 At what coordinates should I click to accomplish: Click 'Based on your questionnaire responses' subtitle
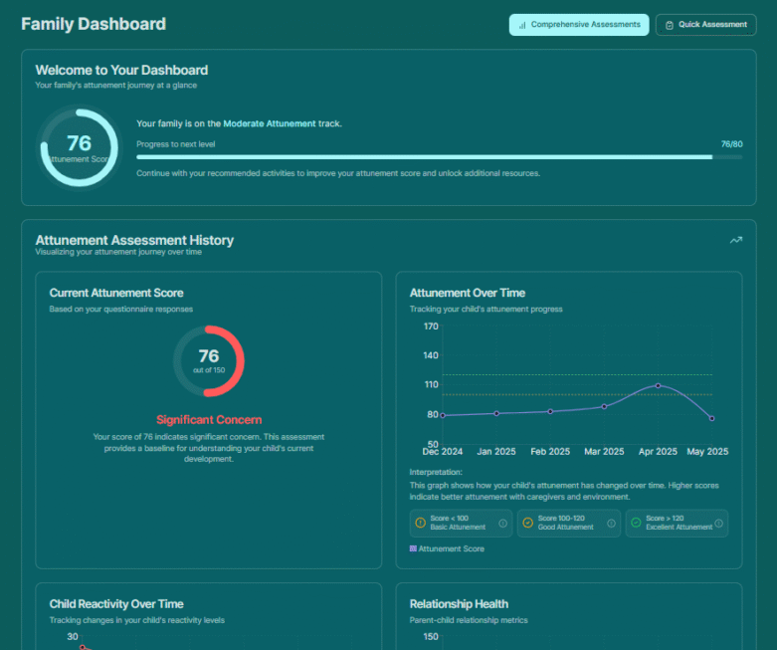point(121,309)
